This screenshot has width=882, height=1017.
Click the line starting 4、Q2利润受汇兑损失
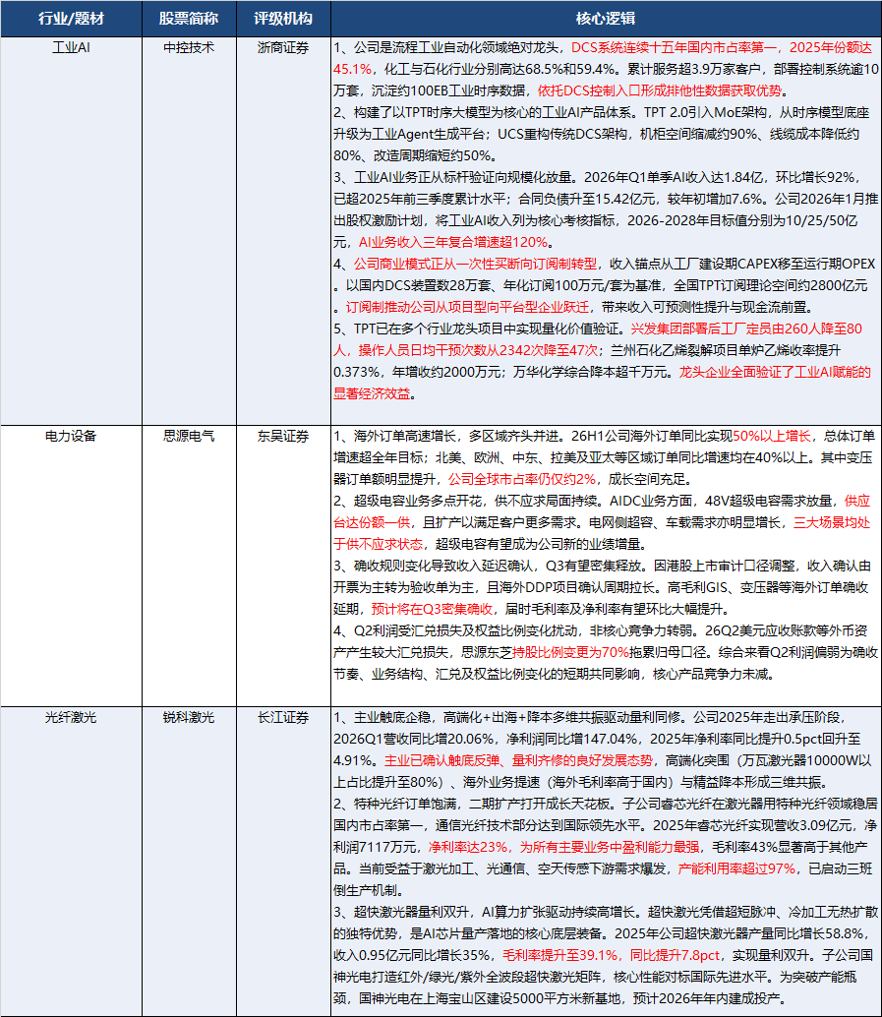[x=601, y=630]
